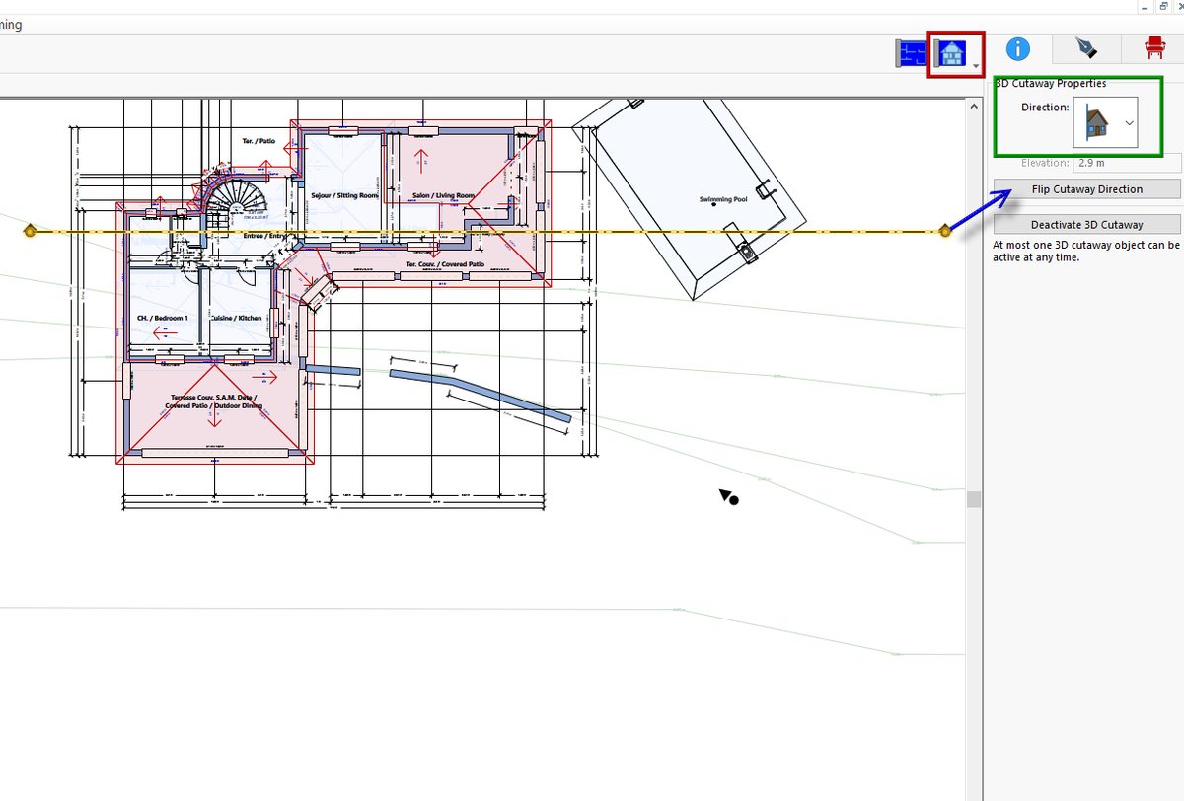Expand the cutaway Direction dropdown

click(1105, 122)
